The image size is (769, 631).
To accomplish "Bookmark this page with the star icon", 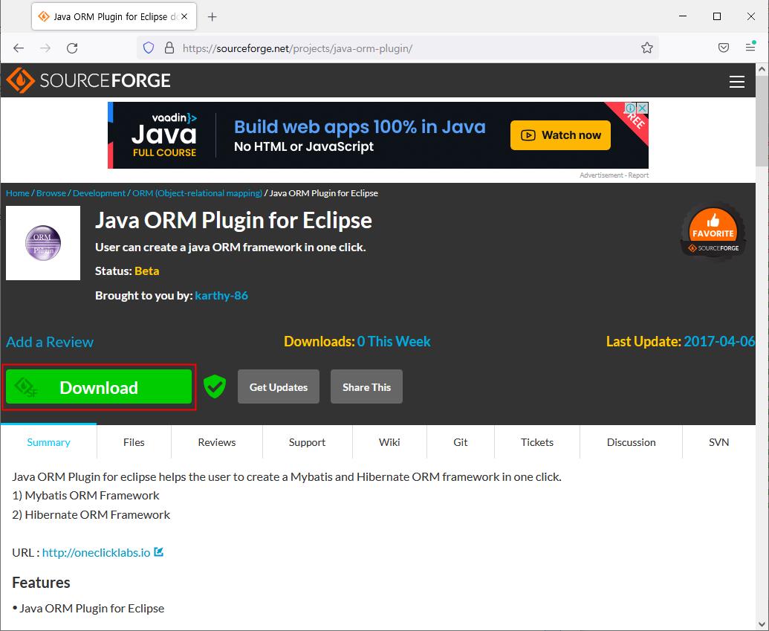I will click(x=647, y=48).
